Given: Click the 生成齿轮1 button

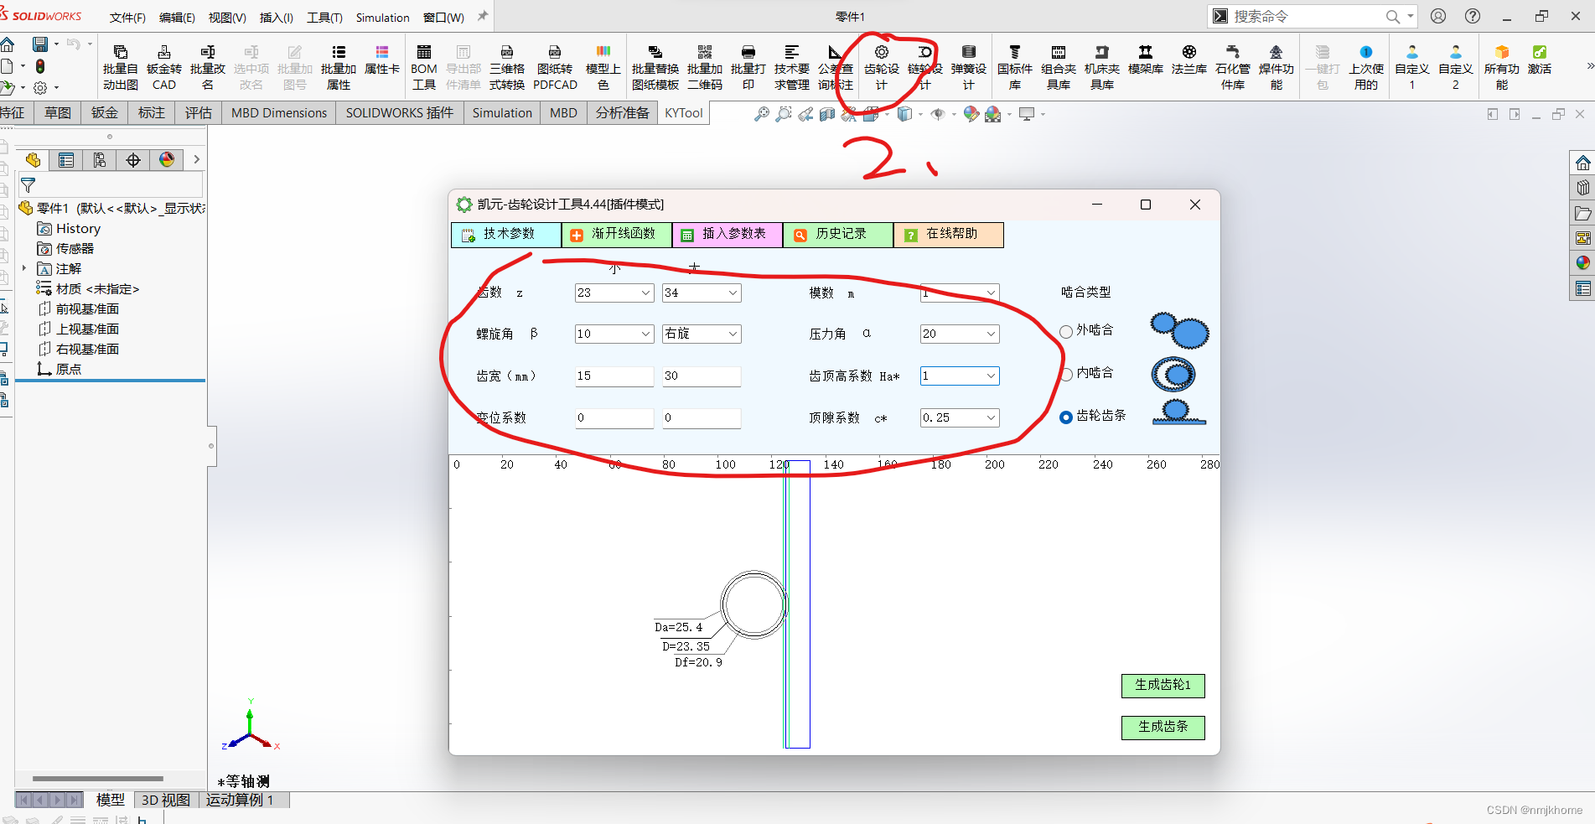Looking at the screenshot, I should [1163, 685].
